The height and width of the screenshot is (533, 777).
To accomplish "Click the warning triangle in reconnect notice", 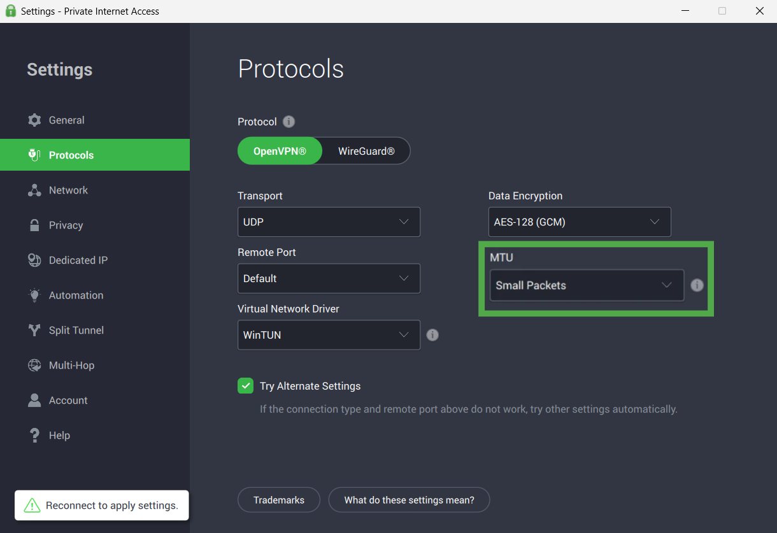I will 32,506.
